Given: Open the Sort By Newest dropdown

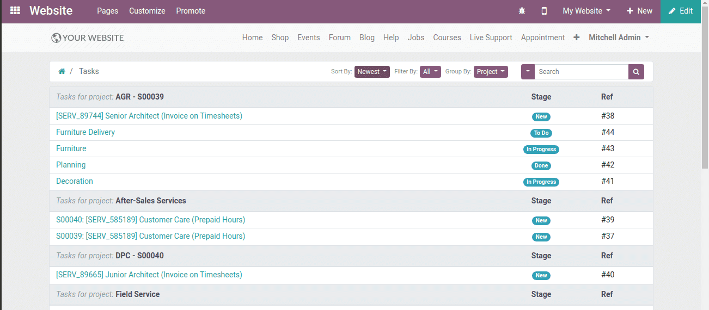Looking at the screenshot, I should pos(372,72).
